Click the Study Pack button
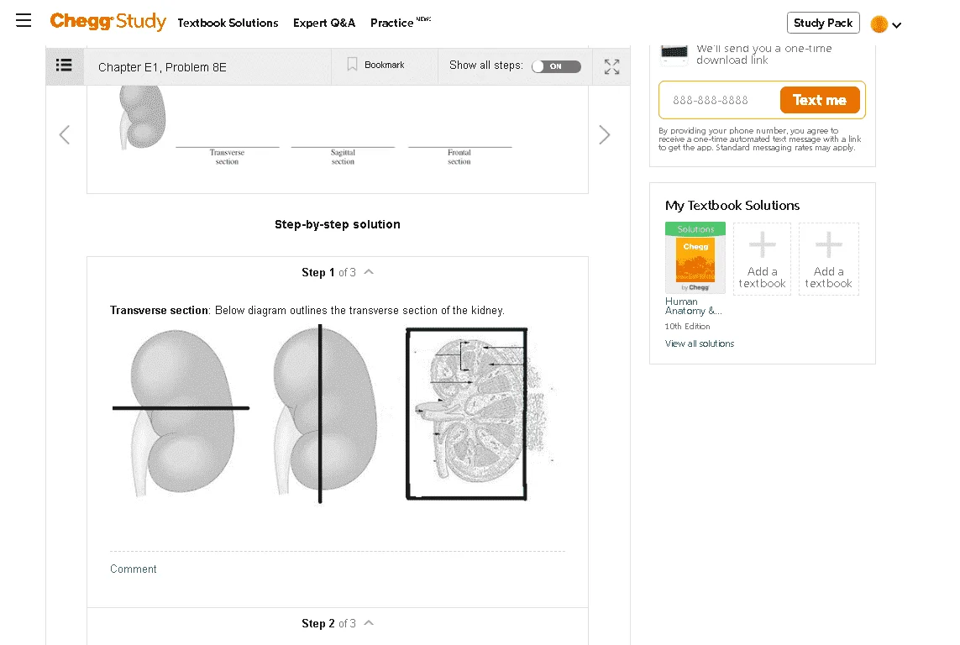The image size is (960, 645). coord(823,23)
